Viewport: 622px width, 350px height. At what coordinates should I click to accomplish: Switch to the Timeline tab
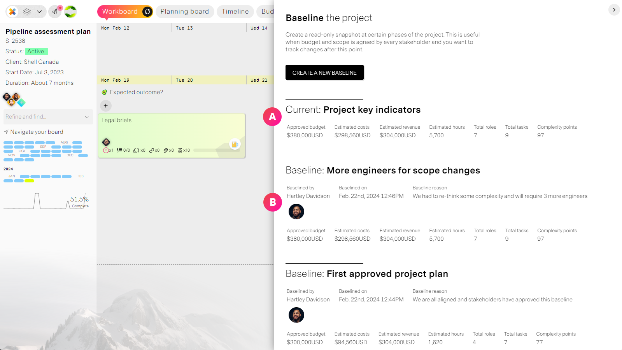pyautogui.click(x=235, y=12)
